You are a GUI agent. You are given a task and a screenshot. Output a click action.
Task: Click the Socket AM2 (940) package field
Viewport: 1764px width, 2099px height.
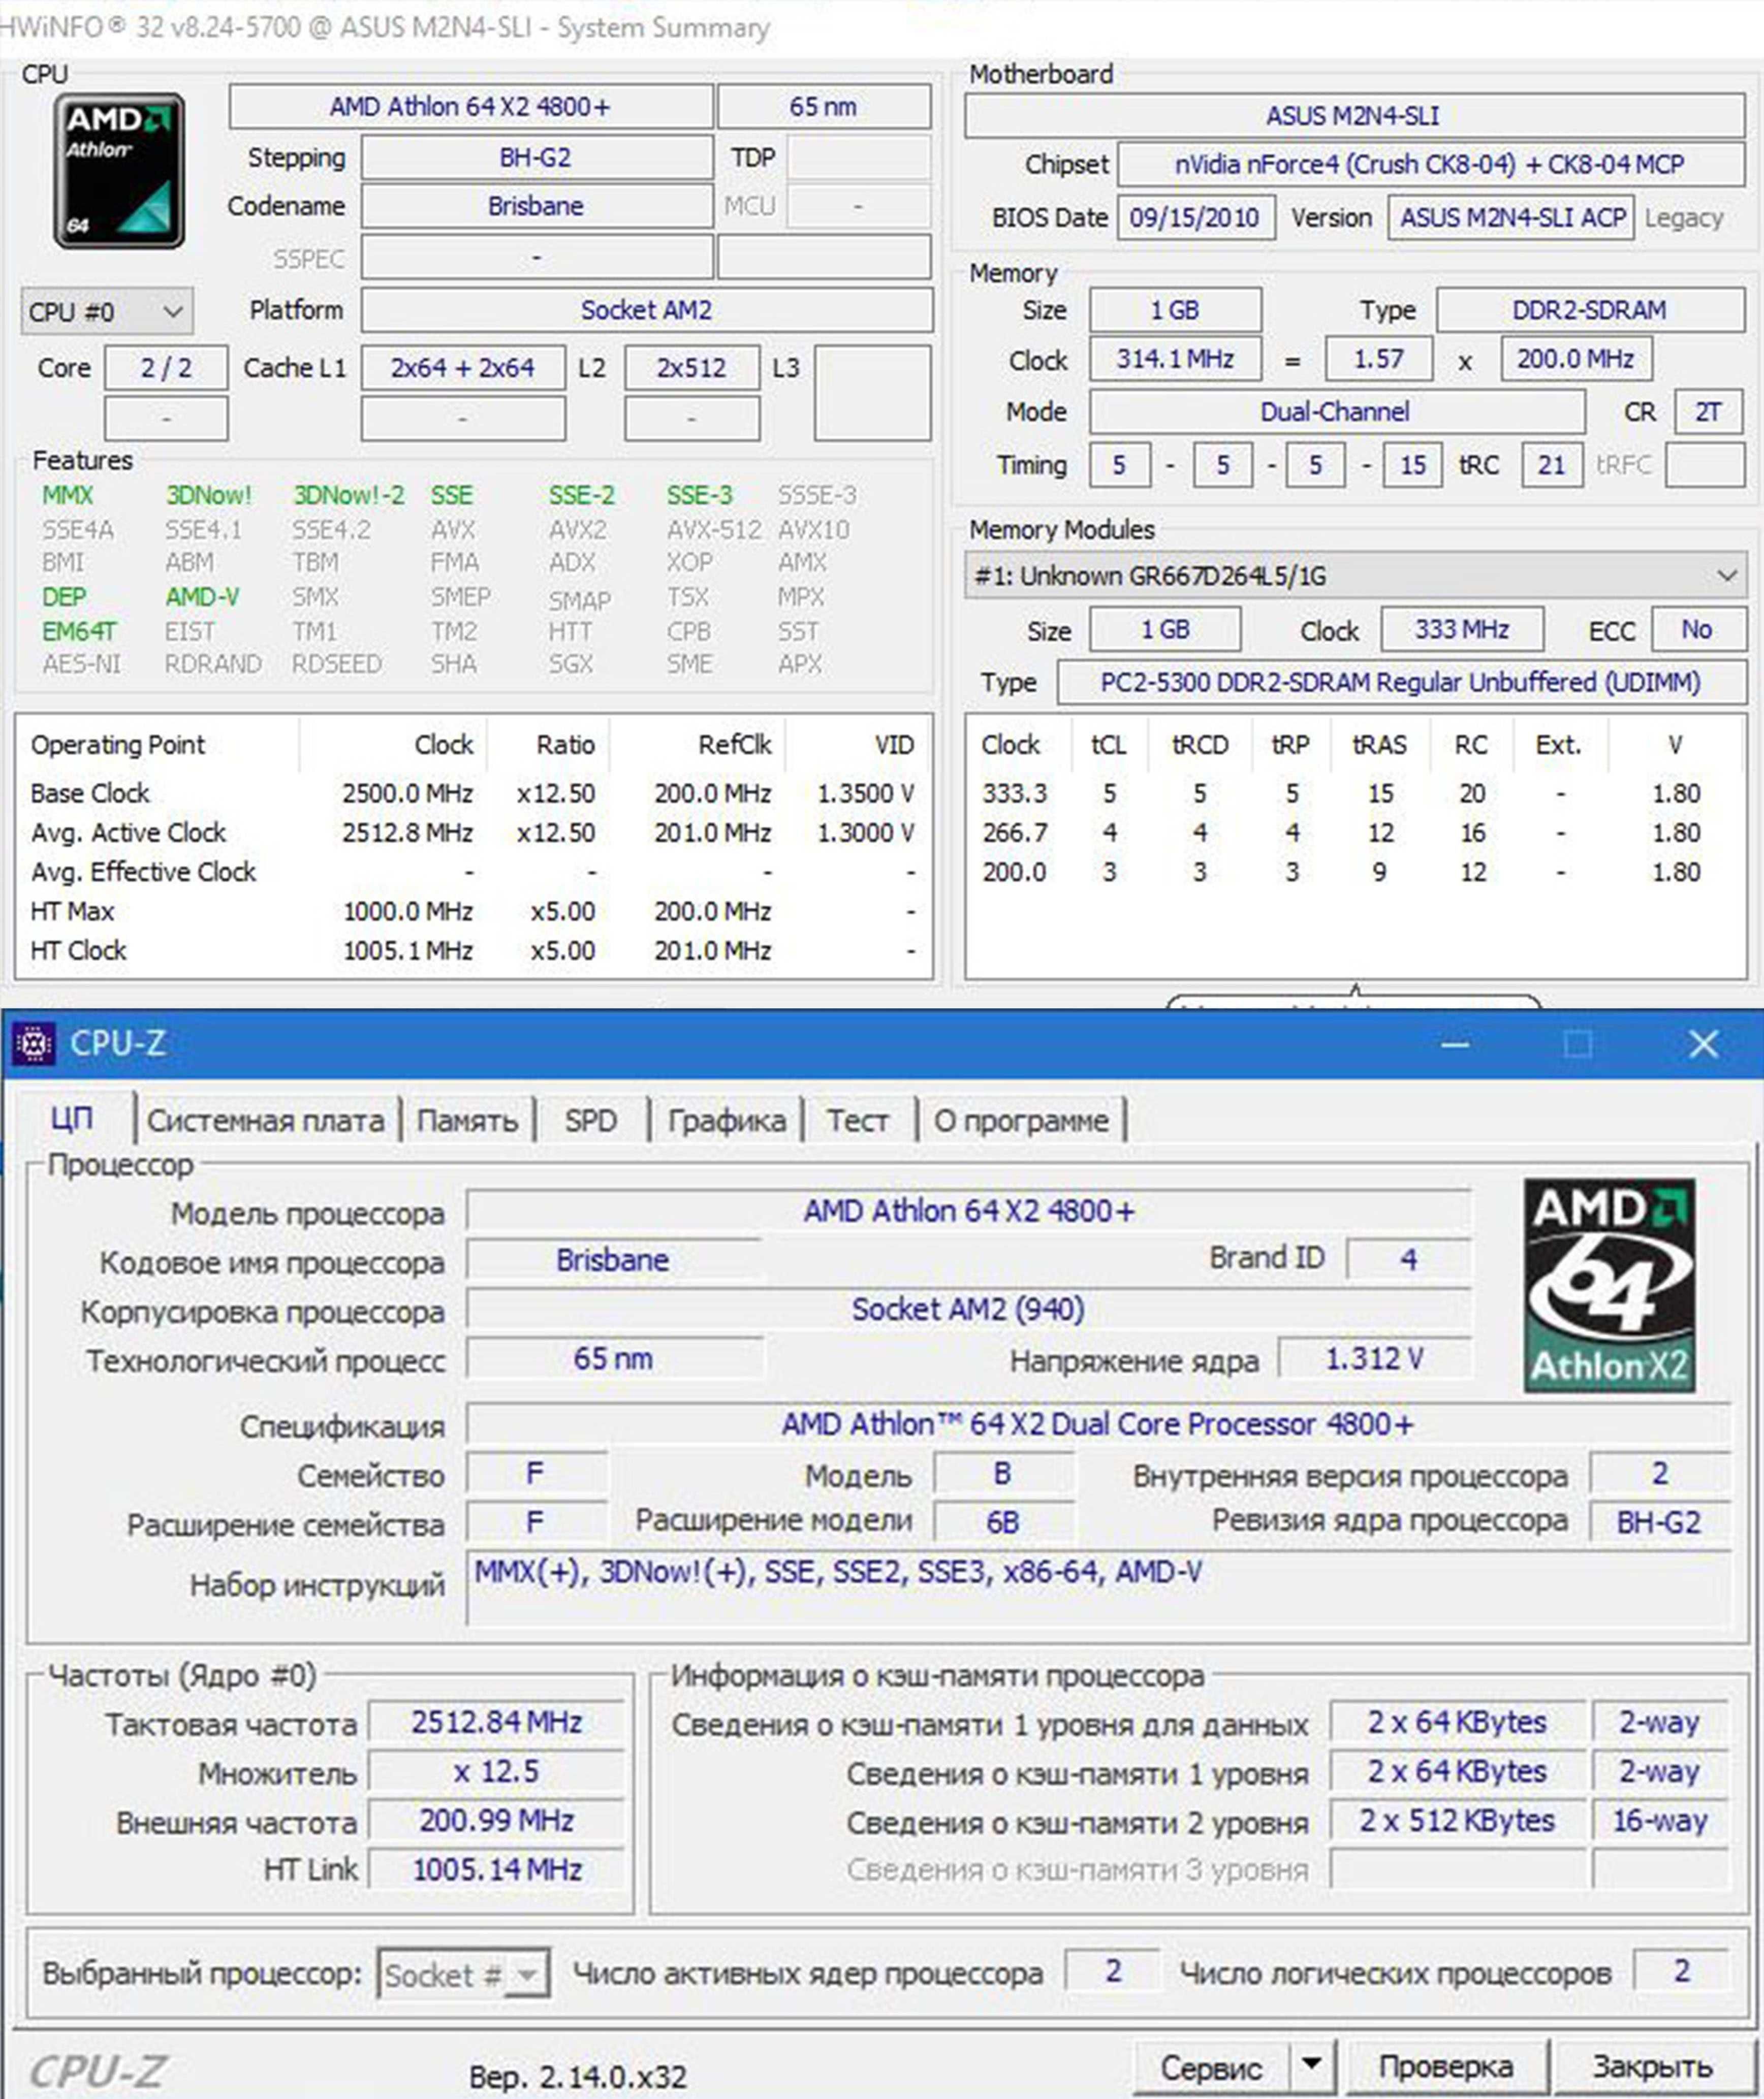(968, 1310)
